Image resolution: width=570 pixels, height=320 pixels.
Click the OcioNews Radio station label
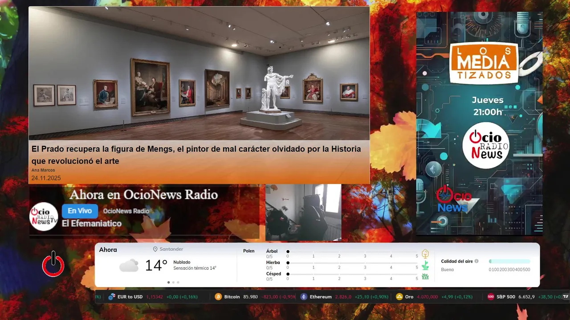coord(126,211)
